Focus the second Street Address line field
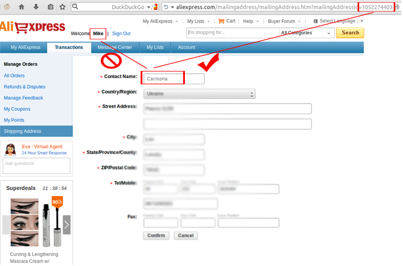Image resolution: width=403 pixels, height=266 pixels. pyautogui.click(x=228, y=124)
